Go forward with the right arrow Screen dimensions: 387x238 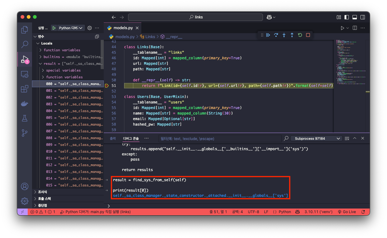(x=122, y=17)
